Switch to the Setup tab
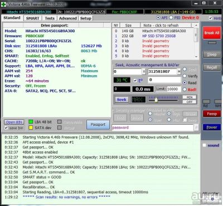Viewport: 223px width, 206px height. pyautogui.click(x=86, y=18)
